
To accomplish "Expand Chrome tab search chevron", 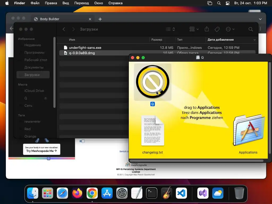I will tap(260, 19).
